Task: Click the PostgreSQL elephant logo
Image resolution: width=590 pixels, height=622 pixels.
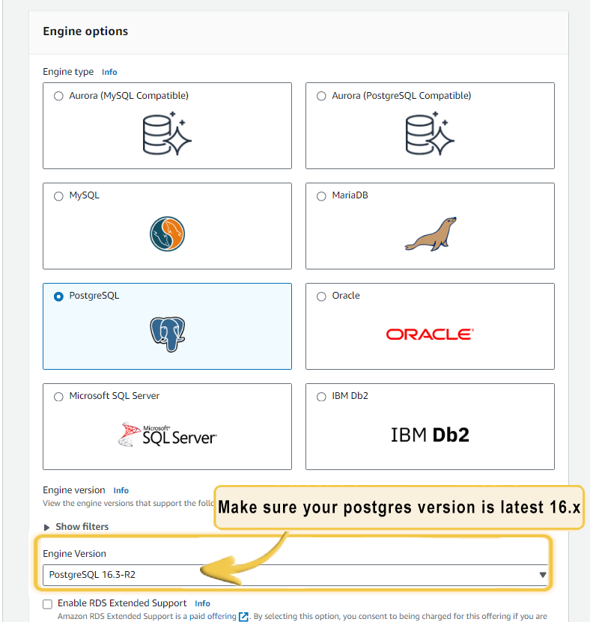Action: 168,334
